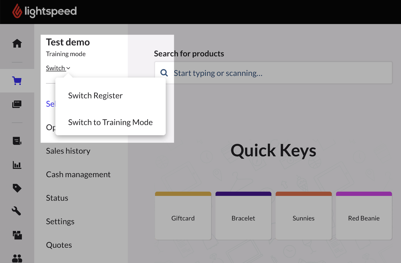Click the price tag icon in the sidebar
The width and height of the screenshot is (401, 263).
pos(17,188)
